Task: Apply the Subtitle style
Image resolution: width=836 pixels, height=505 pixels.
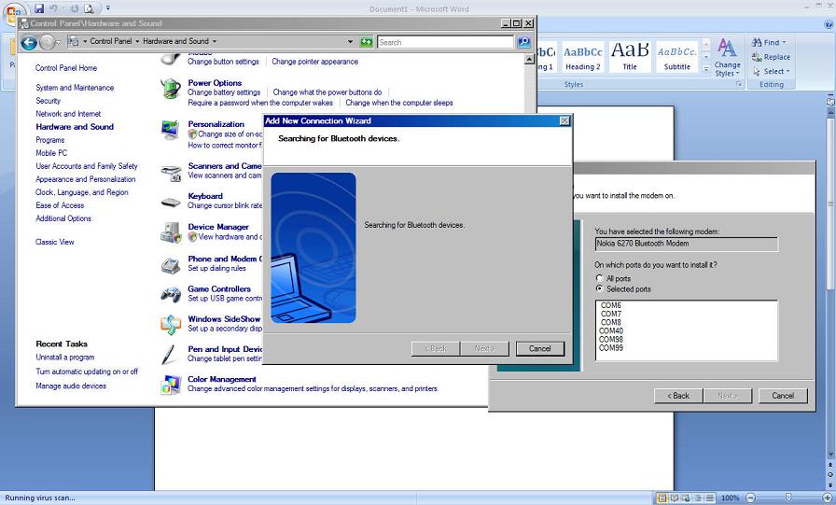Action: (x=677, y=57)
